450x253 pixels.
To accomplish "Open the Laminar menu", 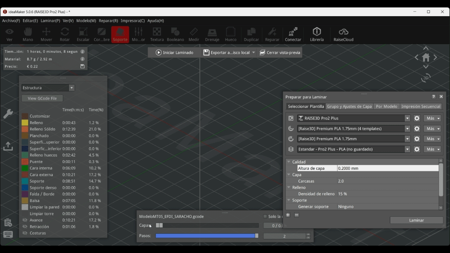I will pos(50,21).
